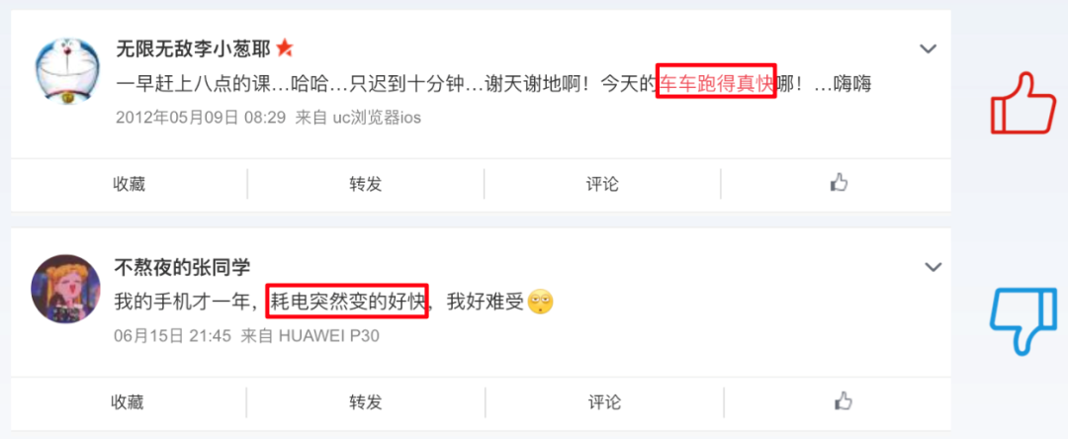Click the dizzy-face emoji in second post
This screenshot has height=439, width=1068.
pos(541,301)
